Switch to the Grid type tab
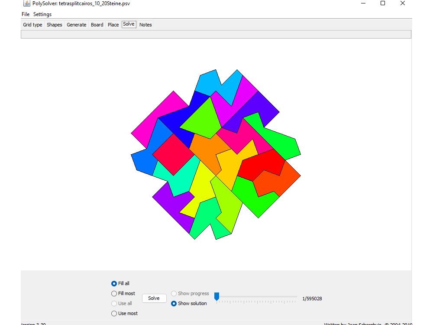433x325 pixels. pos(32,25)
